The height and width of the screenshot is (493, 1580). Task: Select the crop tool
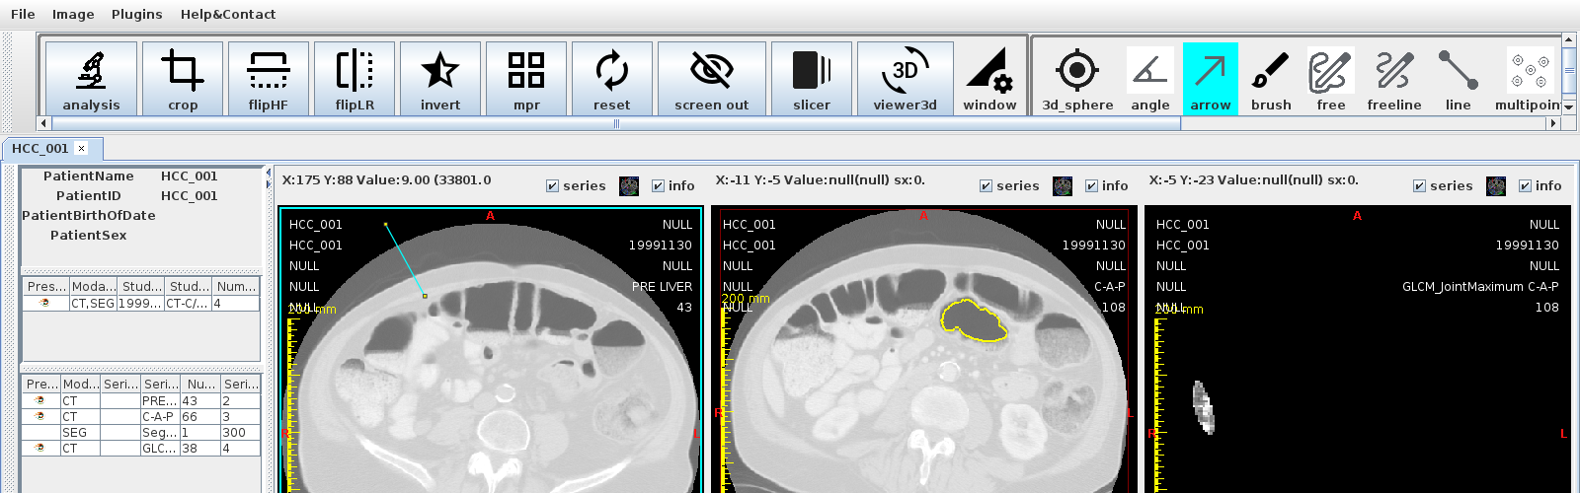click(x=183, y=79)
